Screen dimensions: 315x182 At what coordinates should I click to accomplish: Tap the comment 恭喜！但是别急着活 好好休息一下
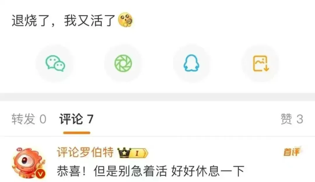click(x=151, y=171)
